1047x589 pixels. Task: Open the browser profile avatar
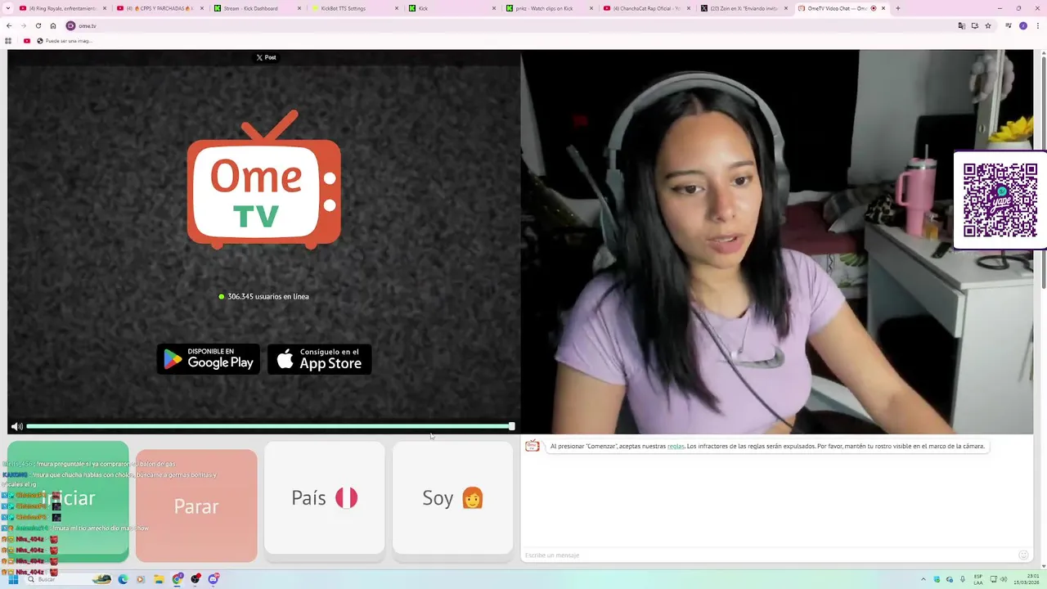pyautogui.click(x=1023, y=25)
